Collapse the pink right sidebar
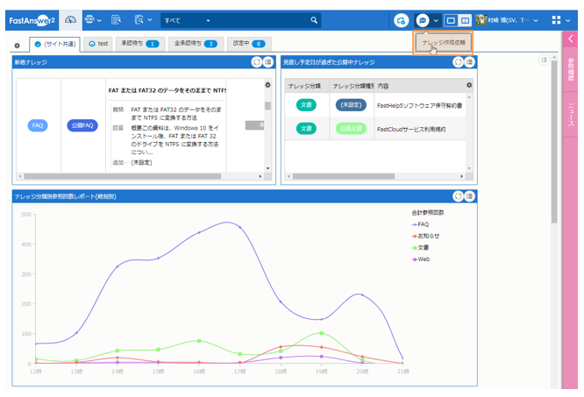Image resolution: width=584 pixels, height=397 pixels. [570, 39]
